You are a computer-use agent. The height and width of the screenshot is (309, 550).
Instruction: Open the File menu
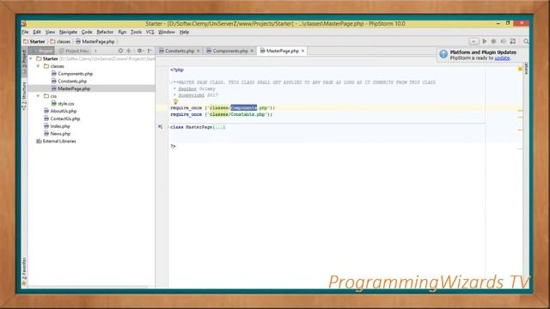tap(25, 32)
